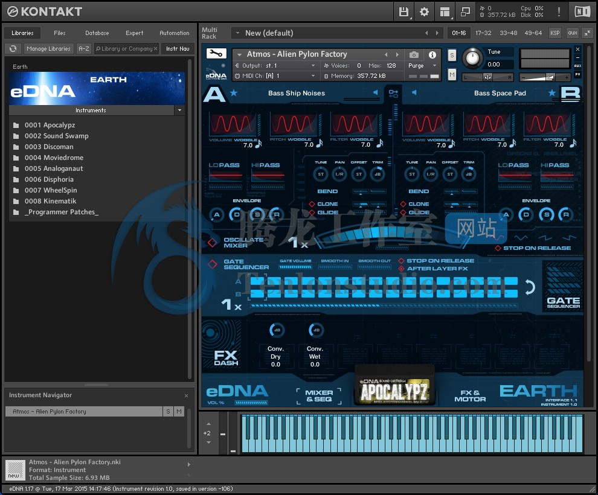This screenshot has width=598, height=495.
Task: Select rack page 33-48
Action: click(x=509, y=33)
